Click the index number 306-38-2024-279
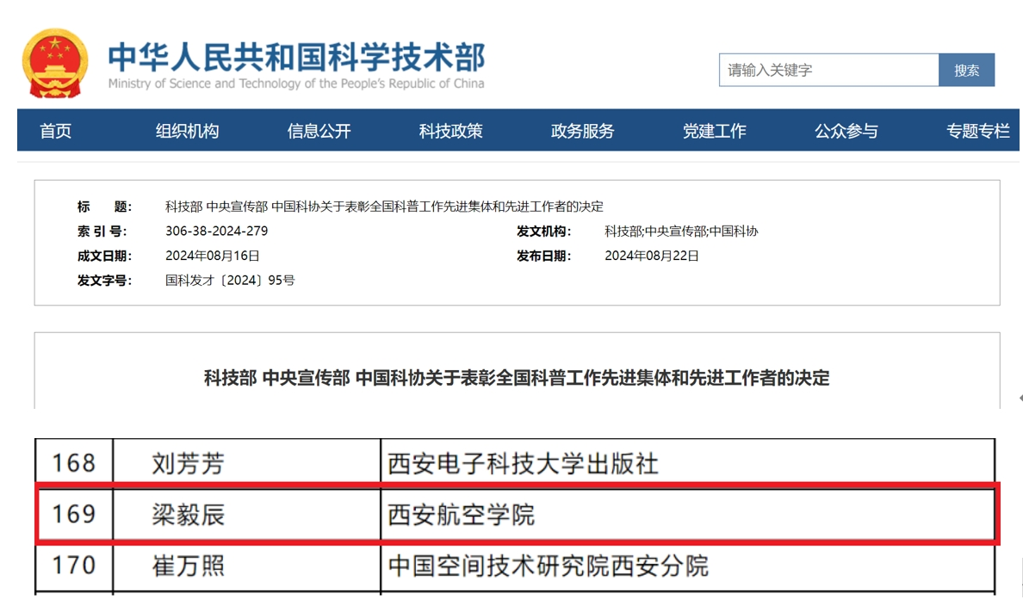 coord(216,232)
